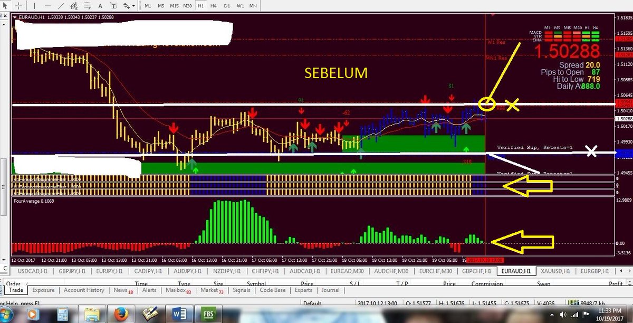Pick the trendline drawing tool

point(61,6)
